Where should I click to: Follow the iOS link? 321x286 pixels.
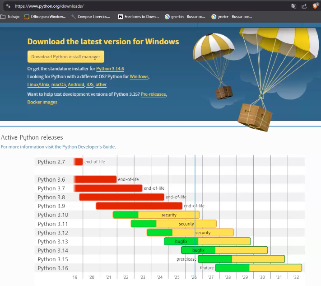[x=90, y=84]
